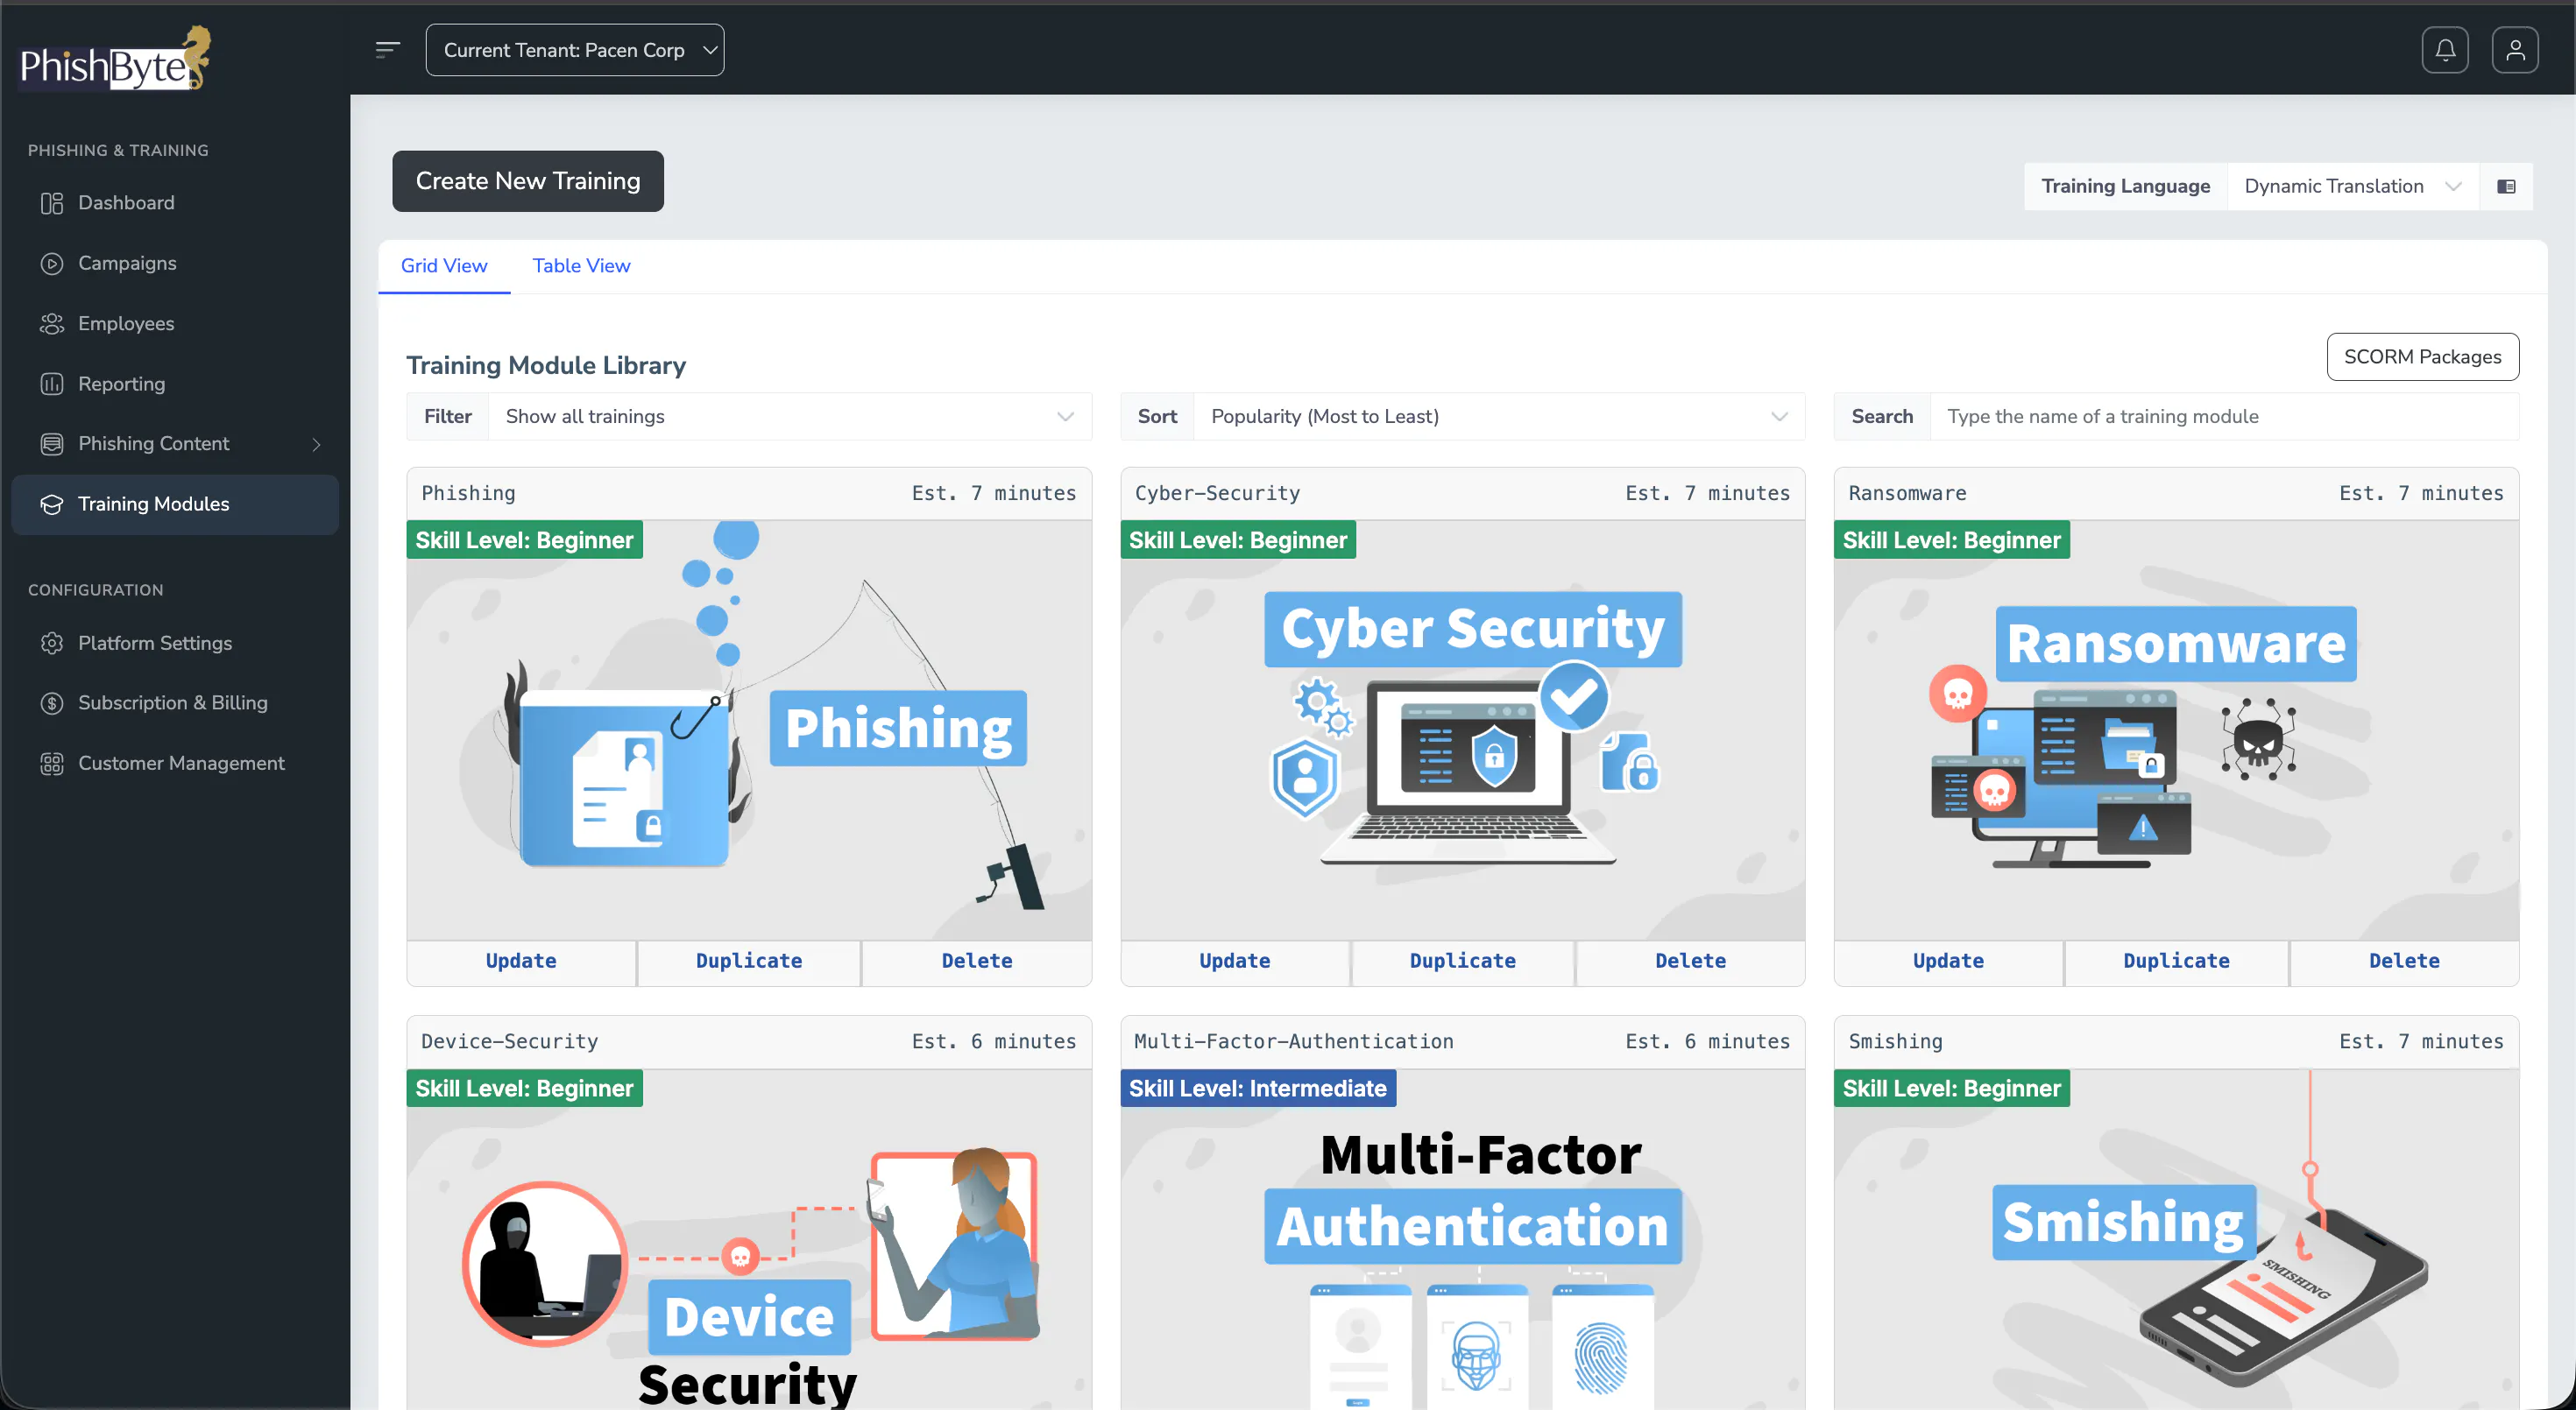Open the Smishing module thumbnail
2576x1410 pixels.
(2176, 1239)
